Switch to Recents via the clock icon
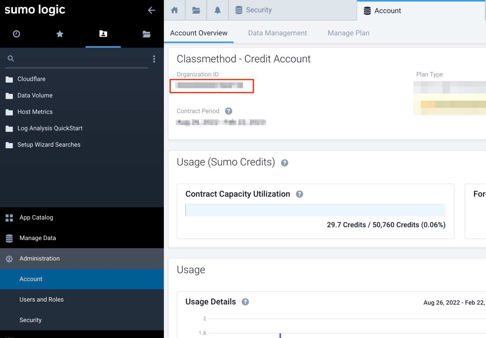Viewport: 486px width, 338px height. click(x=16, y=34)
